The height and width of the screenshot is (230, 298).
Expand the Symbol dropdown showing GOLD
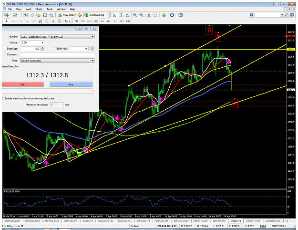(x=92, y=37)
